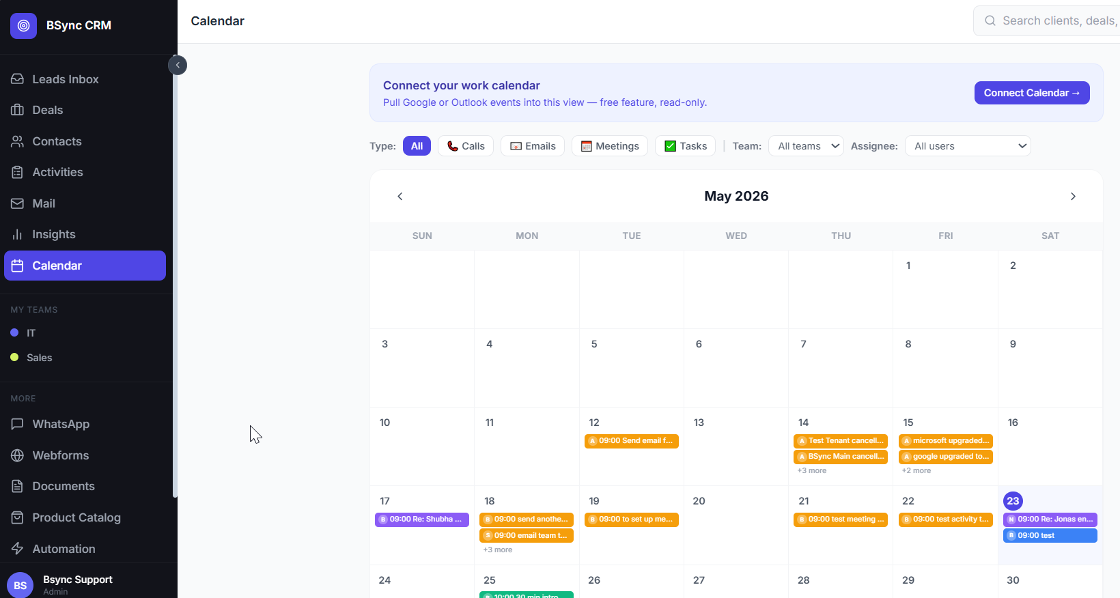Open the 09:00 Re: Shubha event

422,519
